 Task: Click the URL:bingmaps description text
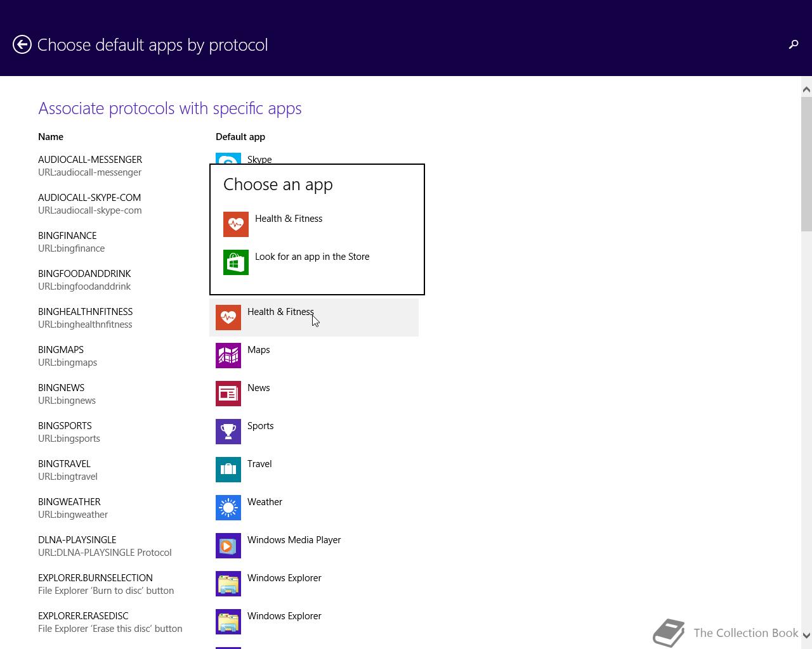point(68,363)
